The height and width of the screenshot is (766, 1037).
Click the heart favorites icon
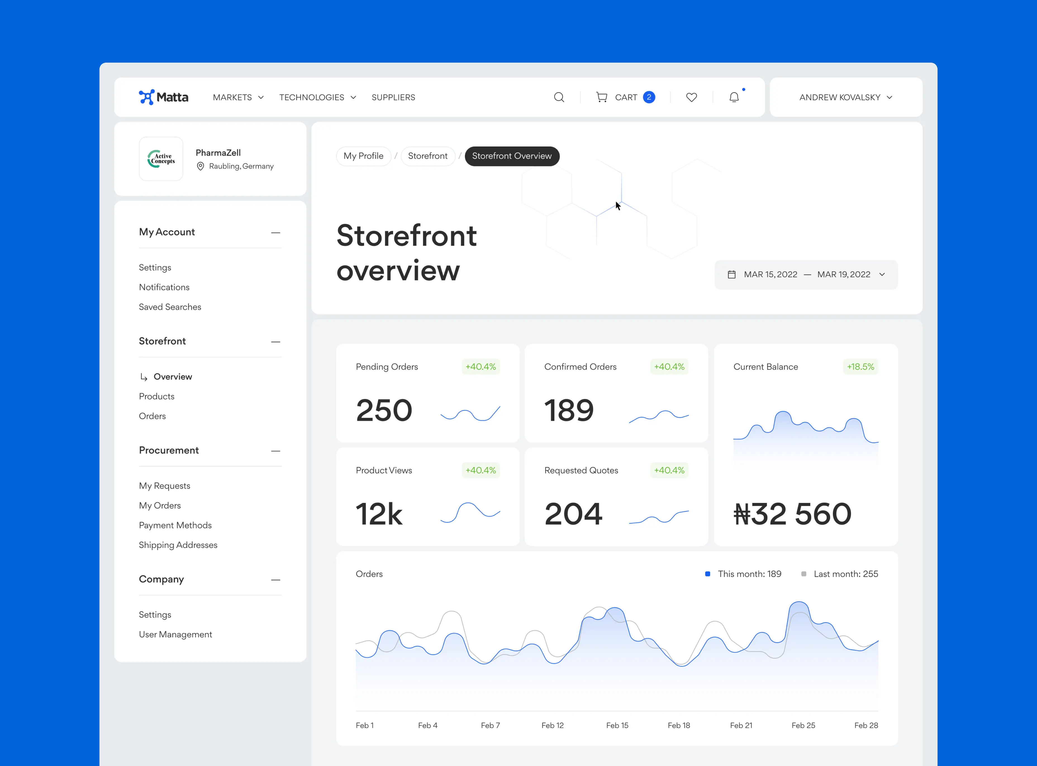click(691, 97)
